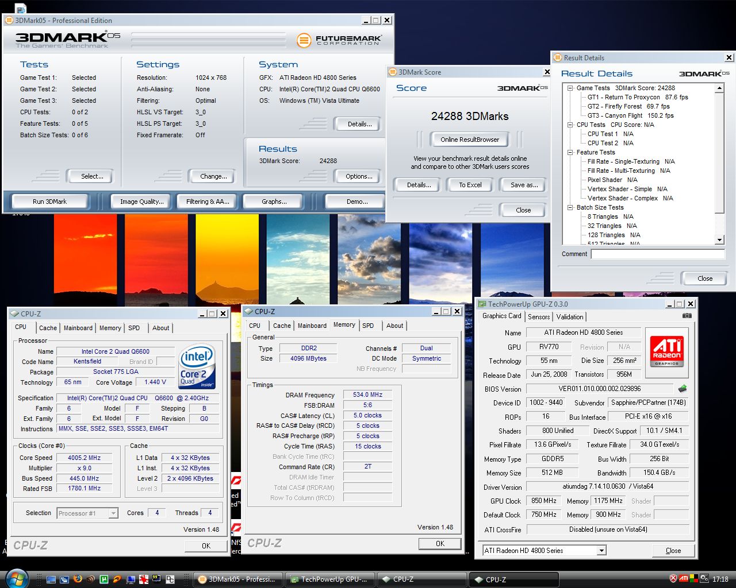This screenshot has height=588, width=736.
Task: Click the Online ResultBrowser button
Action: pos(470,140)
